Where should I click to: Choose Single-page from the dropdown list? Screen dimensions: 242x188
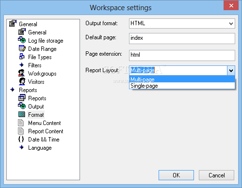(182, 86)
